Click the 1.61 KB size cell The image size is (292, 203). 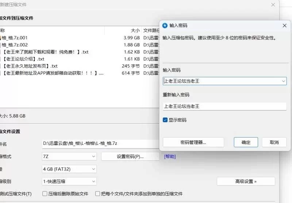pyautogui.click(x=132, y=59)
